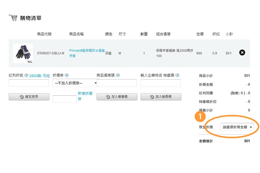Click the 商品代號 column header
The image size is (260, 173).
(x=44, y=34)
